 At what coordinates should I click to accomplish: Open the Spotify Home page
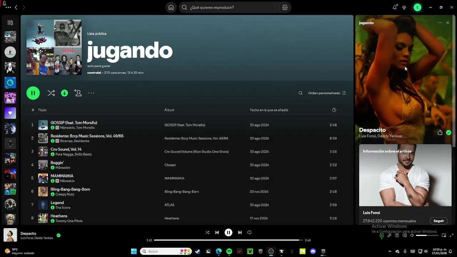[171, 7]
